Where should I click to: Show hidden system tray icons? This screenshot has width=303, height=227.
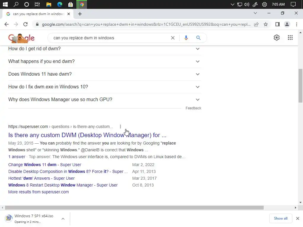[233, 4]
